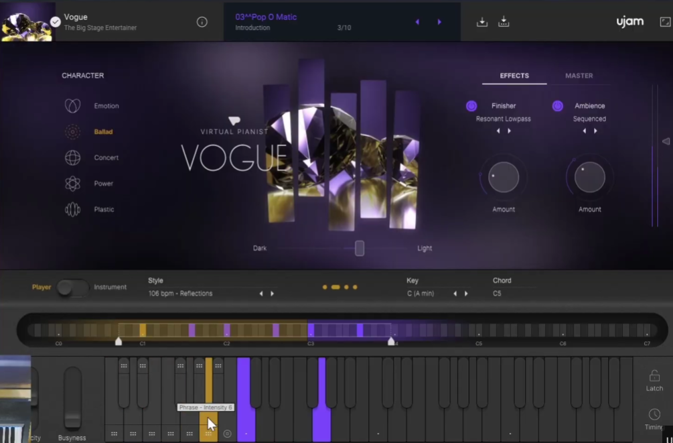The image size is (673, 443).
Task: Click the Style next arrow
Action: (x=272, y=293)
